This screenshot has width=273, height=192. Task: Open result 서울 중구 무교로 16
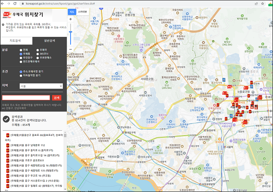(31, 176)
